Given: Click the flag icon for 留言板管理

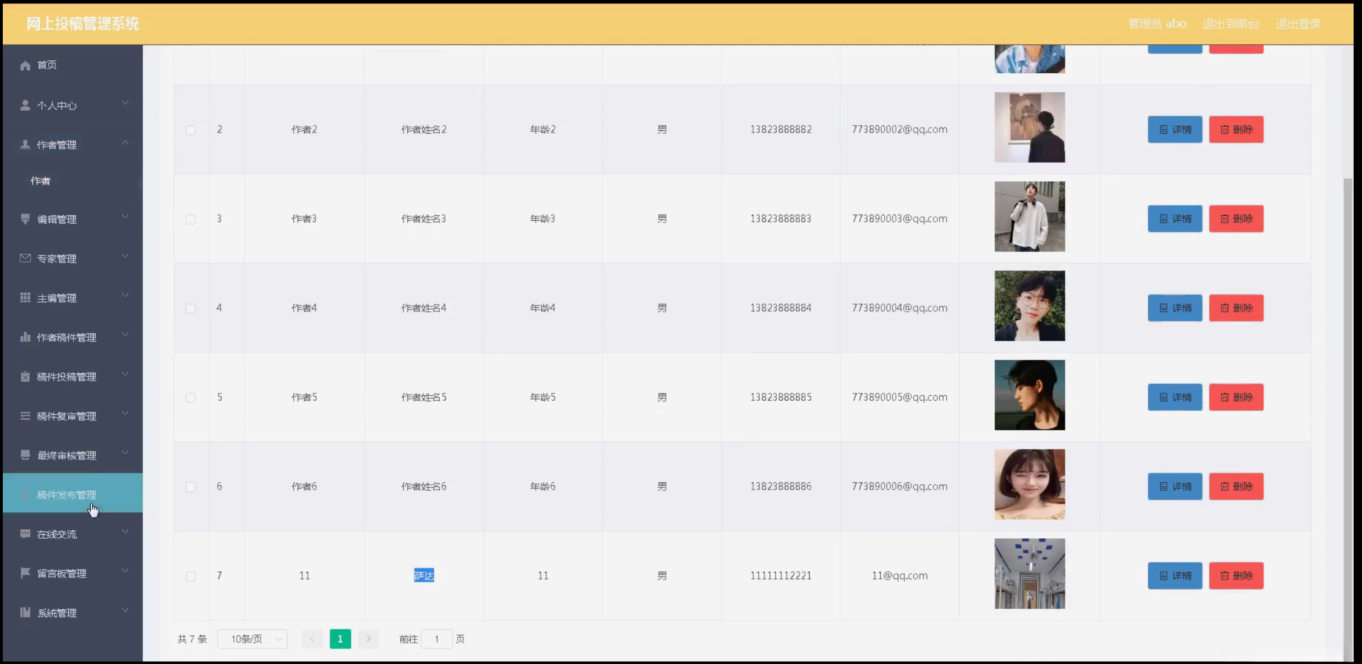Looking at the screenshot, I should click(25, 573).
